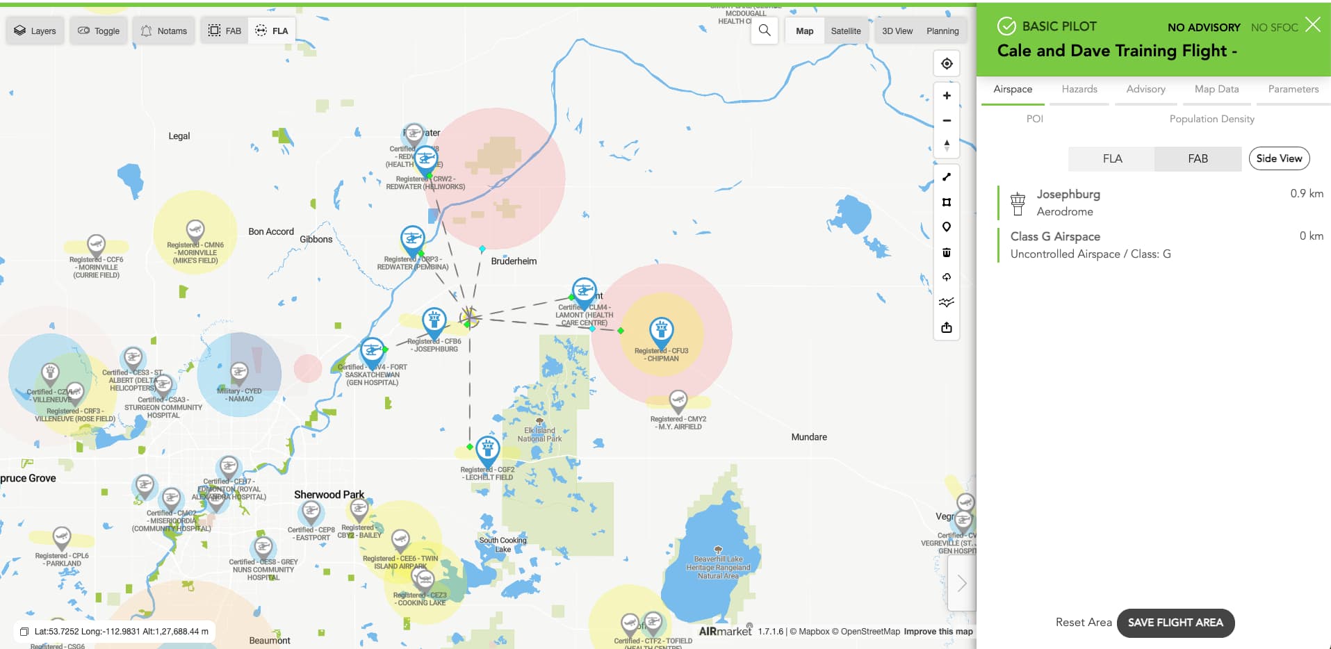
Task: Expand panel with right chevron arrow
Action: [x=961, y=583]
